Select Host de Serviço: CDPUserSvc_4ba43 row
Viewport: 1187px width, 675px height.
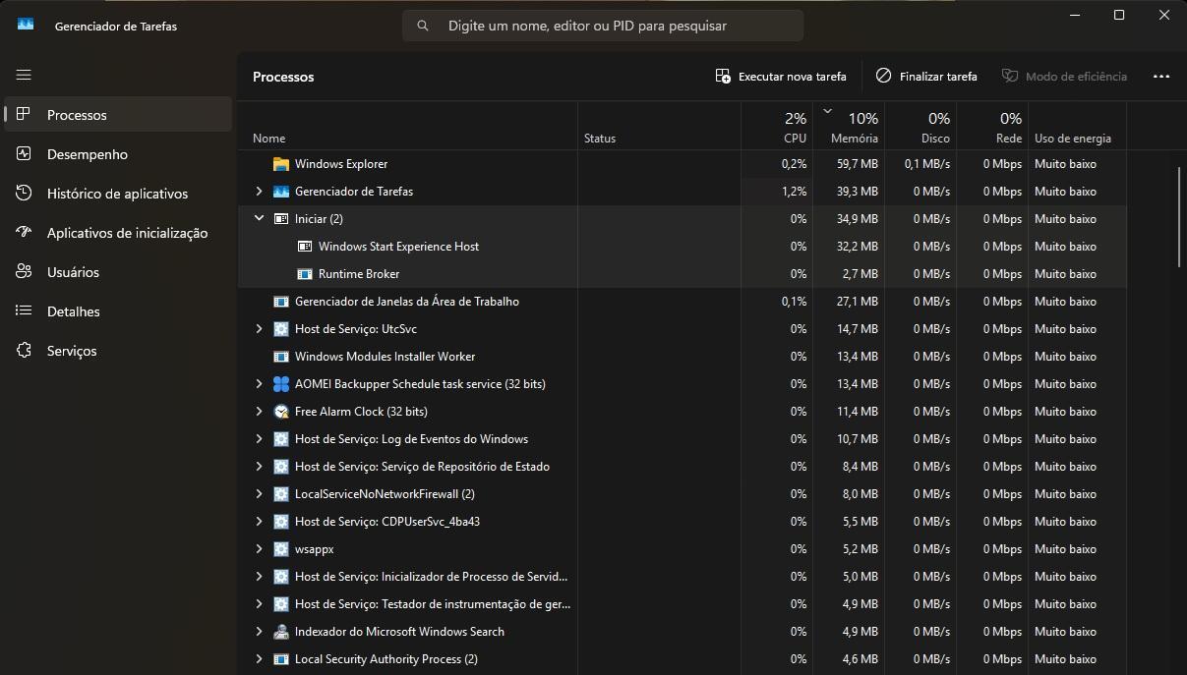coord(683,522)
